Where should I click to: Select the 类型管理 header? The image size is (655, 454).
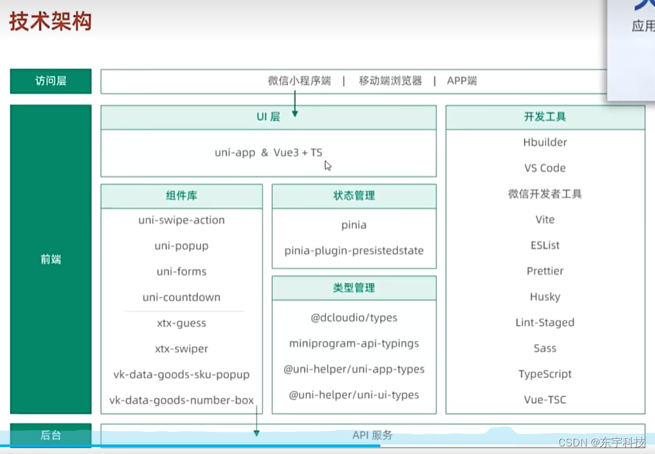354,288
